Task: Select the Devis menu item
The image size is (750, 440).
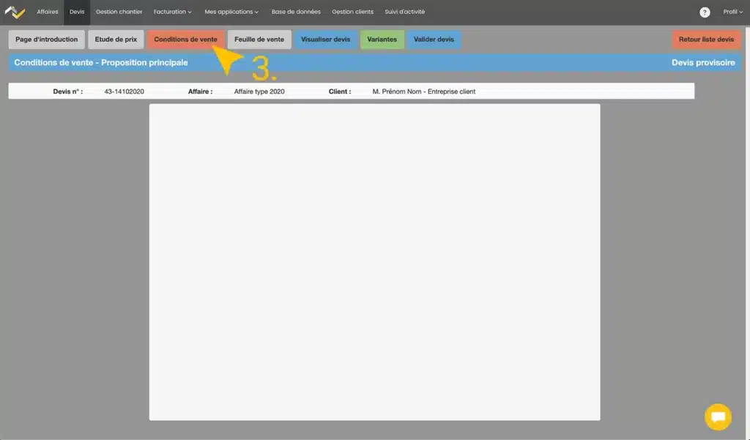Action: tap(77, 12)
